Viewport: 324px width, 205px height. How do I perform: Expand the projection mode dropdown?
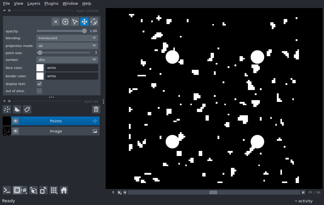pos(67,46)
